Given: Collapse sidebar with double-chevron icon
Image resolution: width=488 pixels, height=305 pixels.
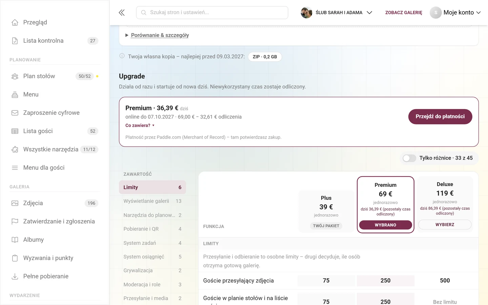Looking at the screenshot, I should (122, 13).
